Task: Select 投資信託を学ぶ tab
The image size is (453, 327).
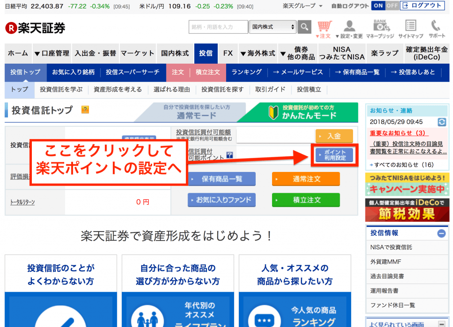Action: 61,90
